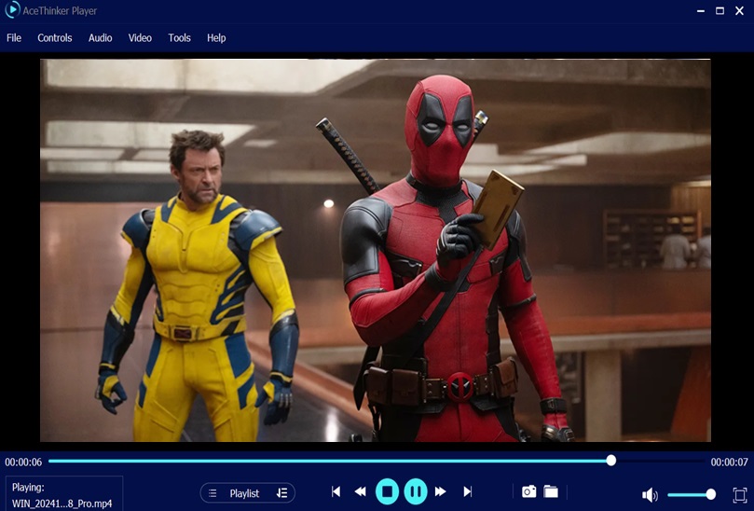This screenshot has height=511, width=754.
Task: Close the AceThinker Player window
Action: (740, 10)
